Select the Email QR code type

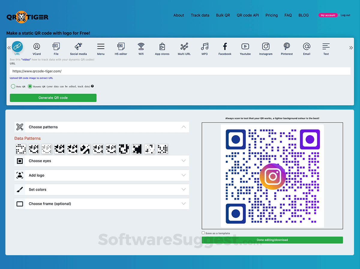coord(307,49)
